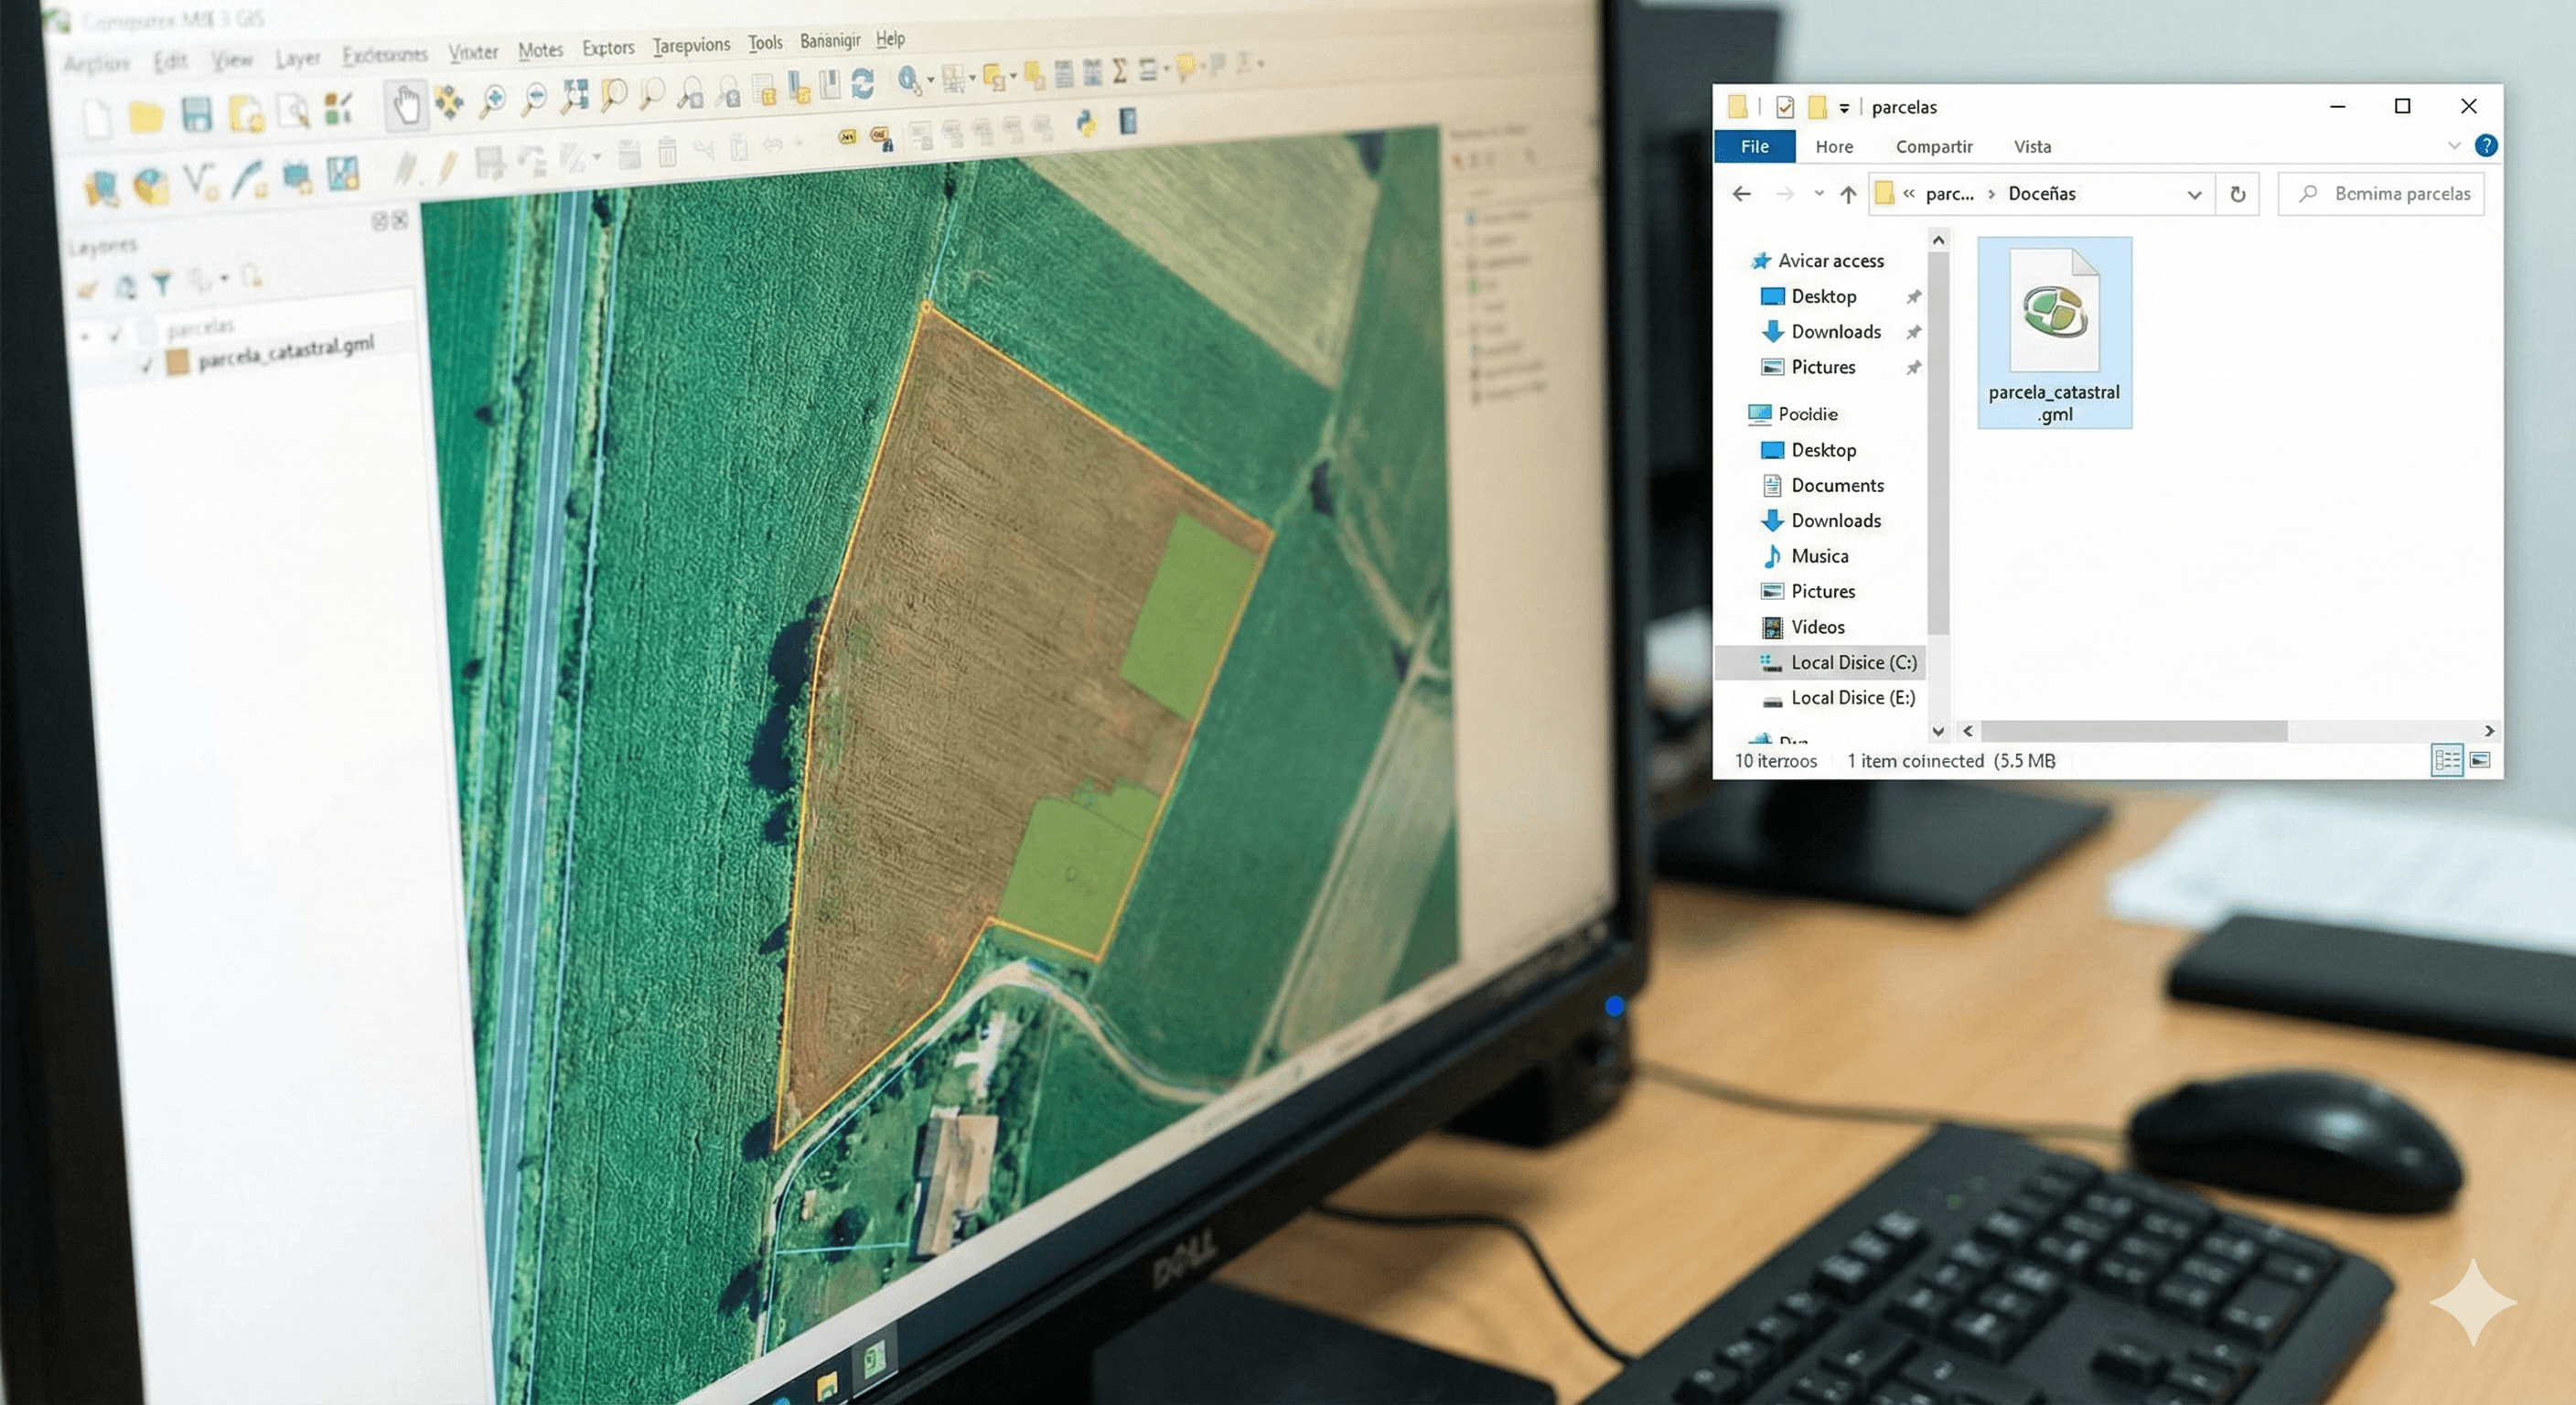
Task: Switch to the Hore tab in Explorer
Action: pos(1834,146)
